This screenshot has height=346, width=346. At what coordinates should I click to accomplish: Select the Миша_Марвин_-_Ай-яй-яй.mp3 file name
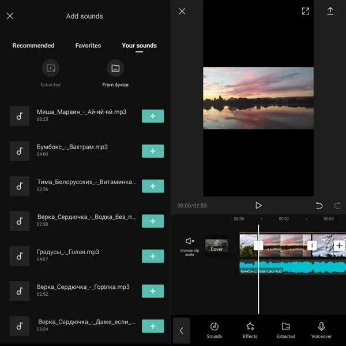pyautogui.click(x=82, y=112)
